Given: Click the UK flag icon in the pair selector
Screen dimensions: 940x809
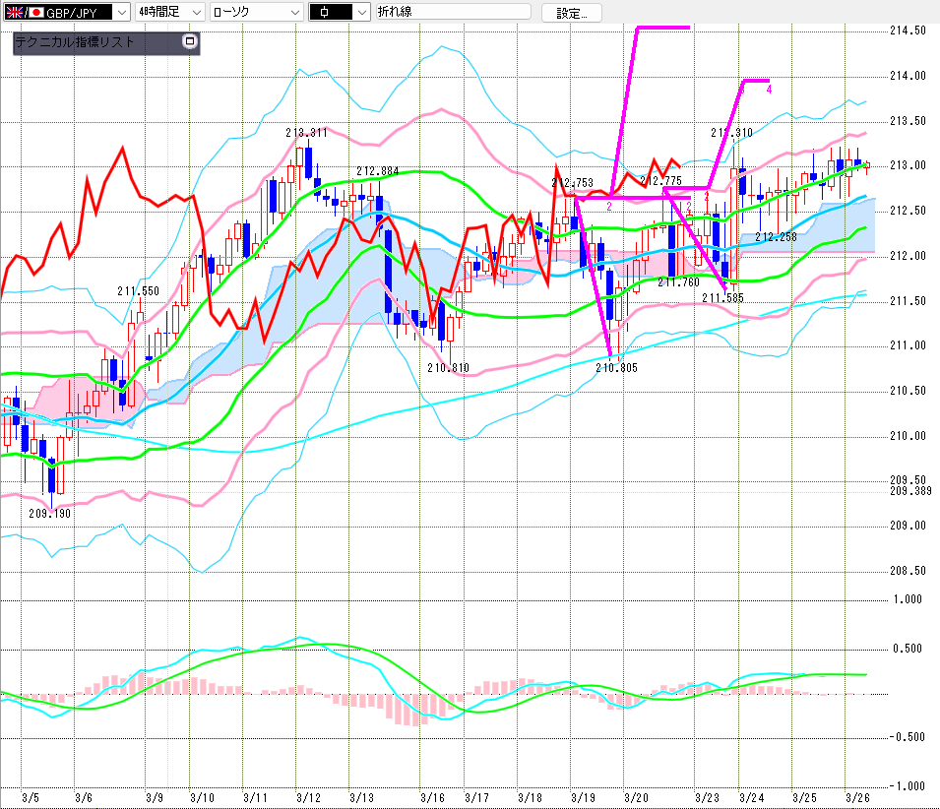Looking at the screenshot, I should (x=13, y=12).
